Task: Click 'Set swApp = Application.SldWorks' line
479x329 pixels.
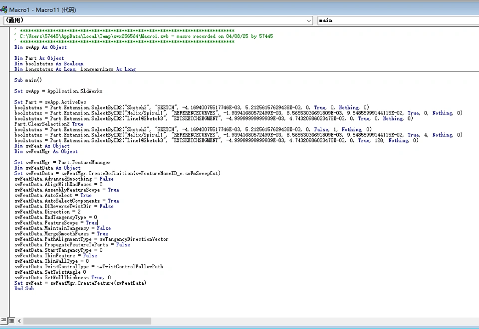Action: pos(58,91)
